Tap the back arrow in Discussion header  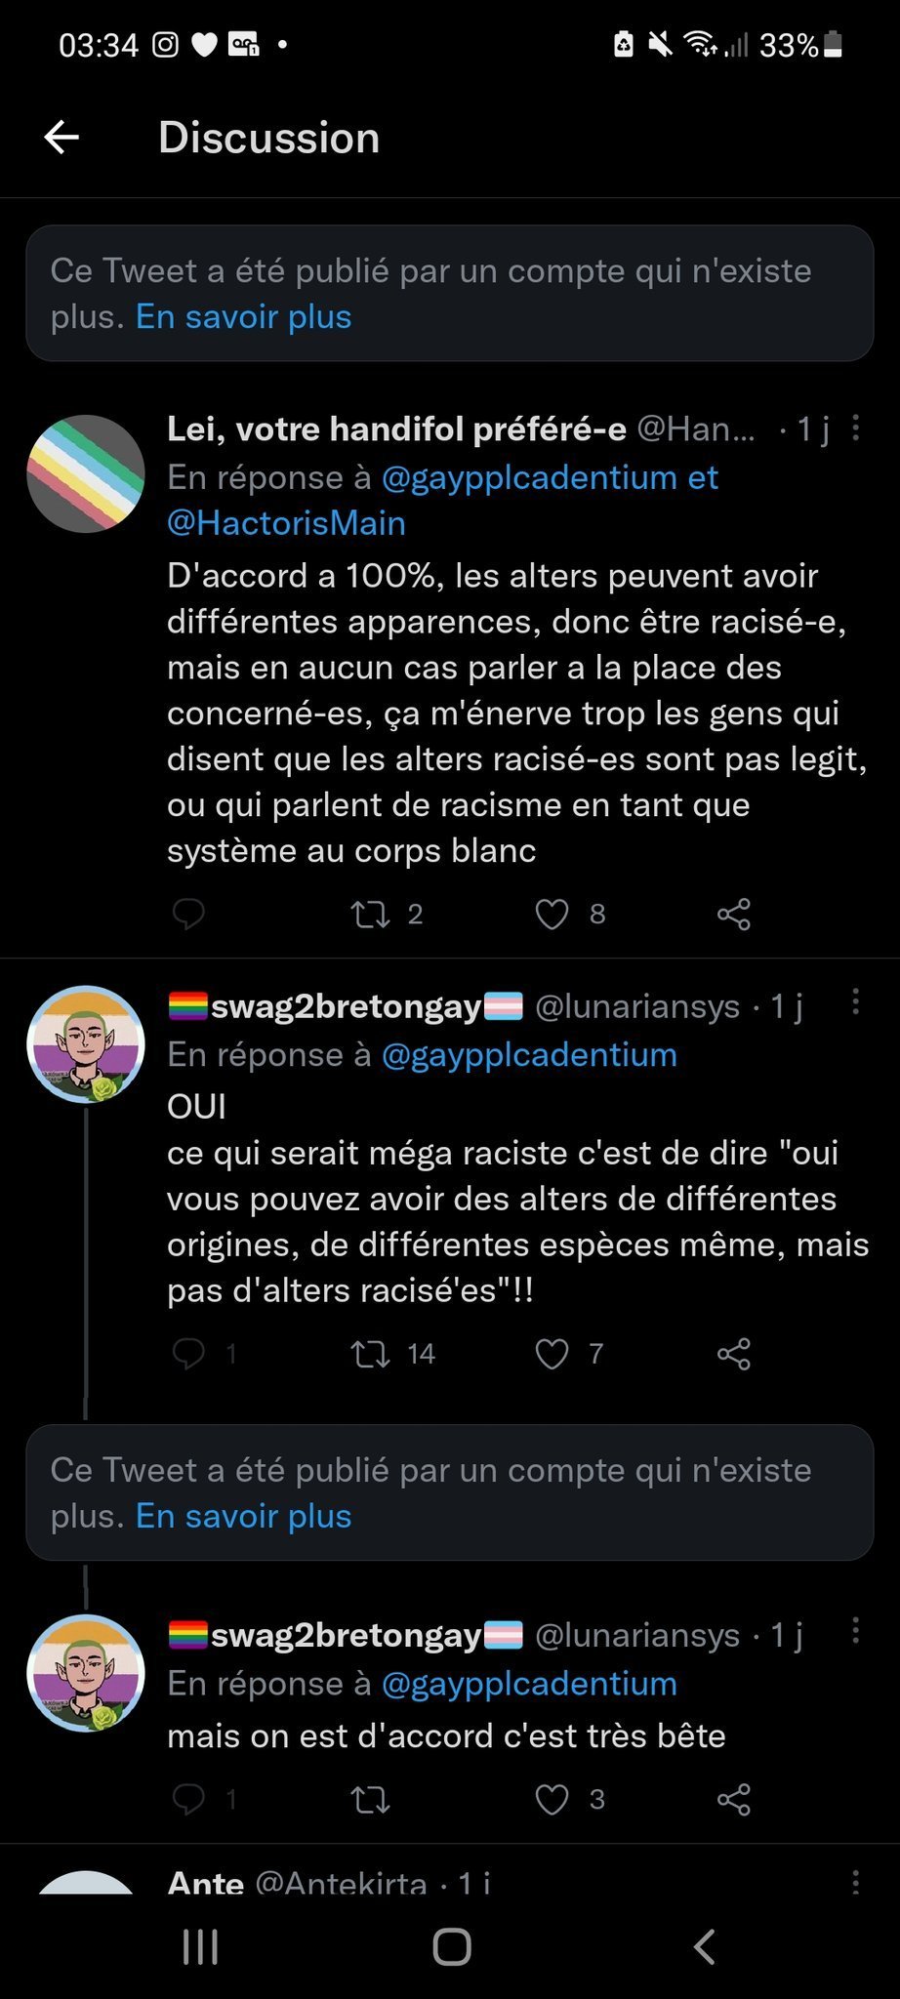click(x=61, y=138)
